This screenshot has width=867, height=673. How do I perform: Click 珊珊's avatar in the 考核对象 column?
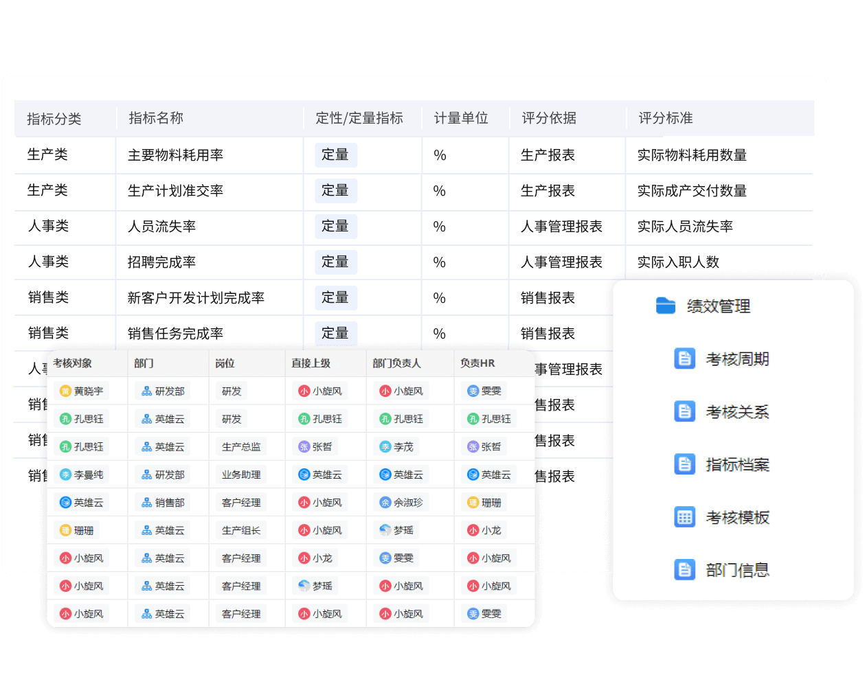65,530
